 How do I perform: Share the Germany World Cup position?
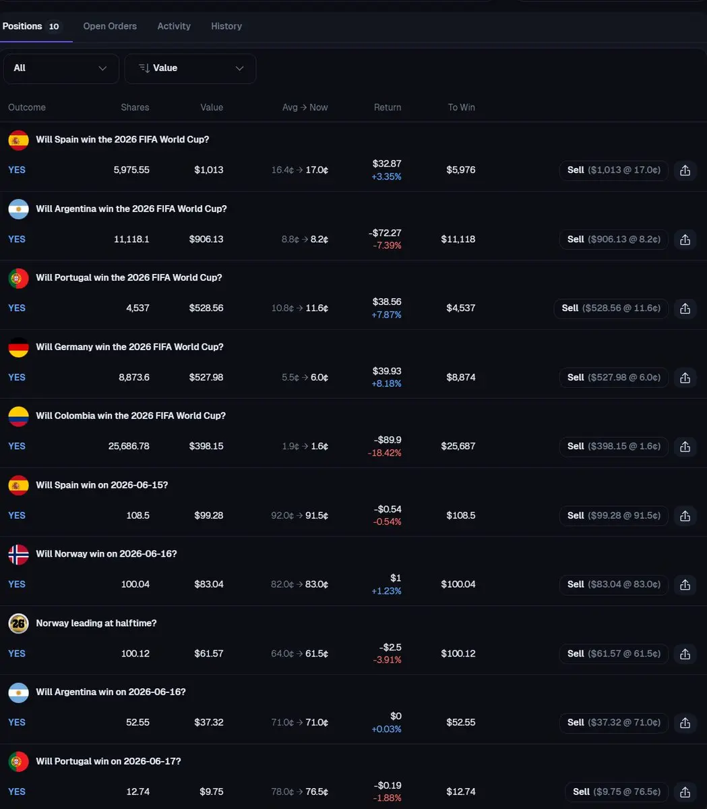click(685, 378)
